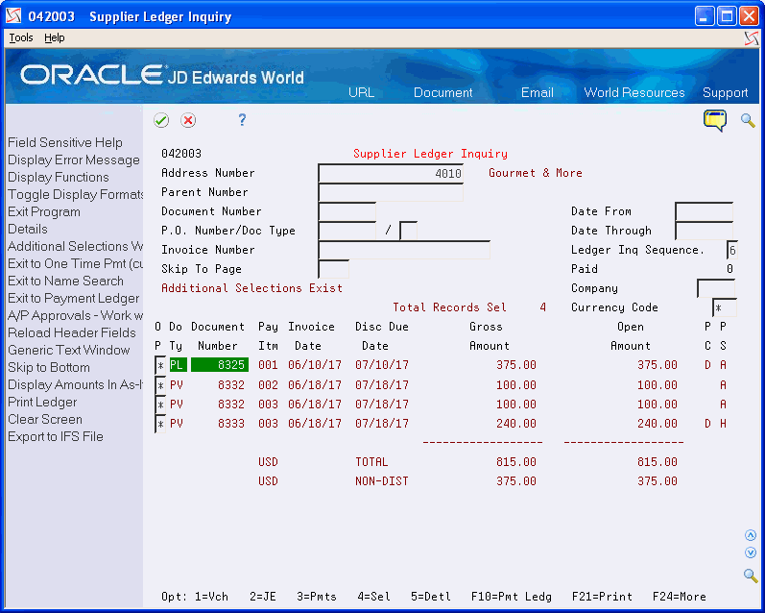This screenshot has width=765, height=613.
Task: Open A/P Approvals - Work with
Action: coord(75,315)
